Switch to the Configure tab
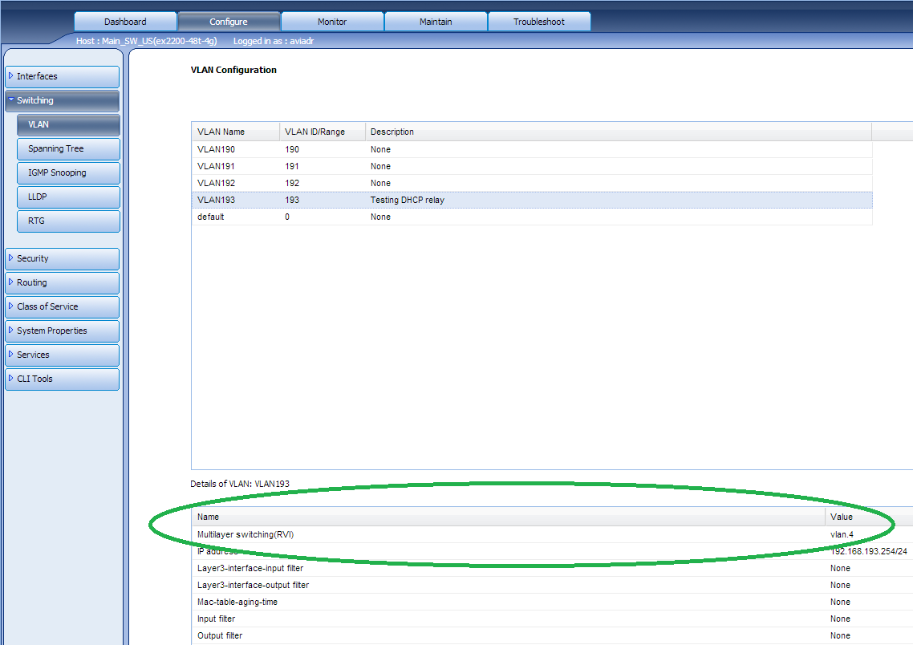 (229, 22)
